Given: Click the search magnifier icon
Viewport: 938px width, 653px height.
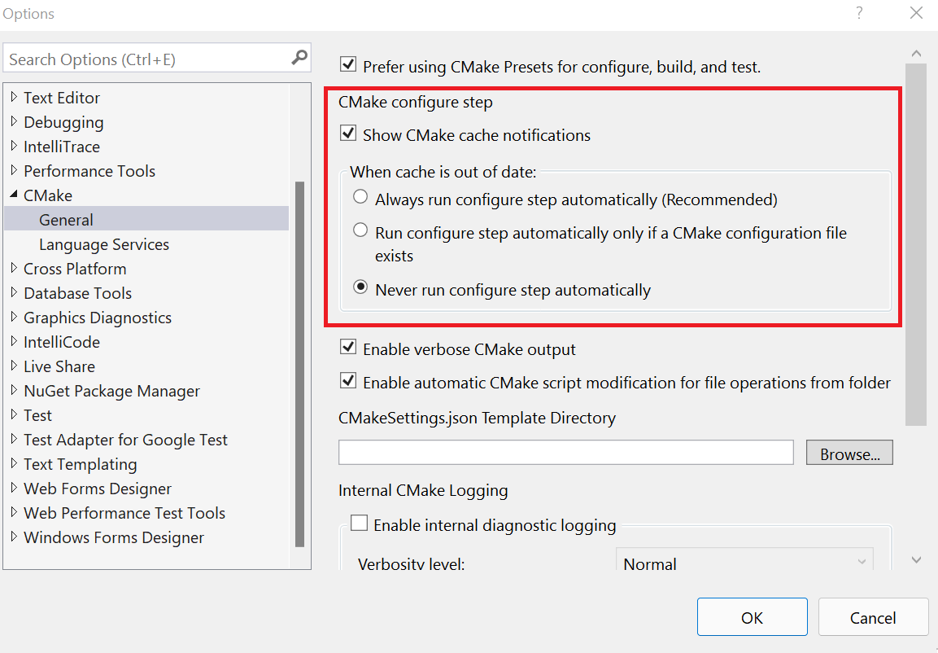Looking at the screenshot, I should pos(299,58).
